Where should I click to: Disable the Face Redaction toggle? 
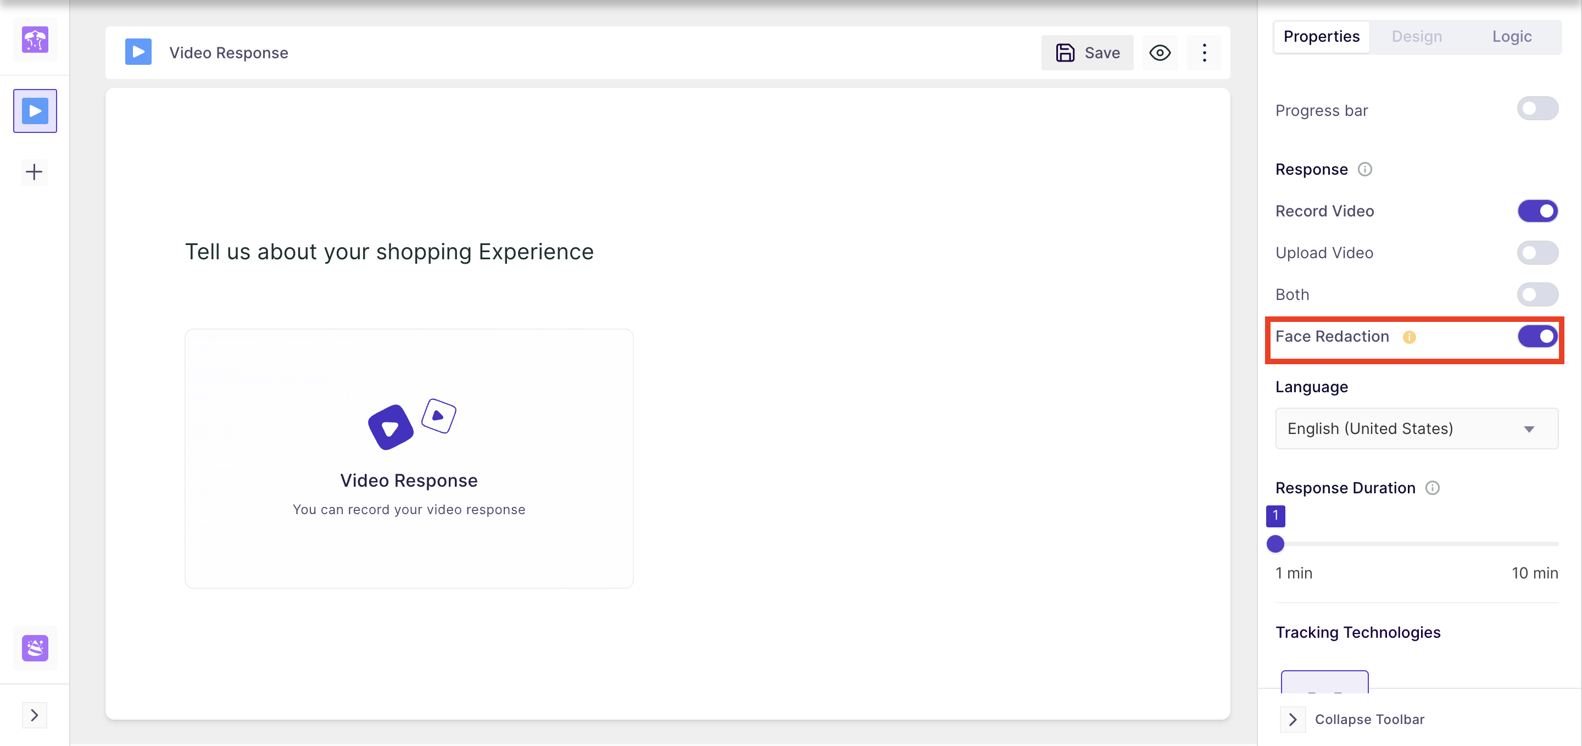[x=1537, y=336]
